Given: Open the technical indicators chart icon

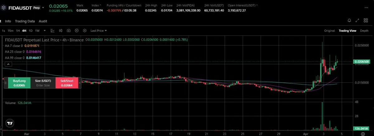Looking at the screenshot, I should (53, 30).
